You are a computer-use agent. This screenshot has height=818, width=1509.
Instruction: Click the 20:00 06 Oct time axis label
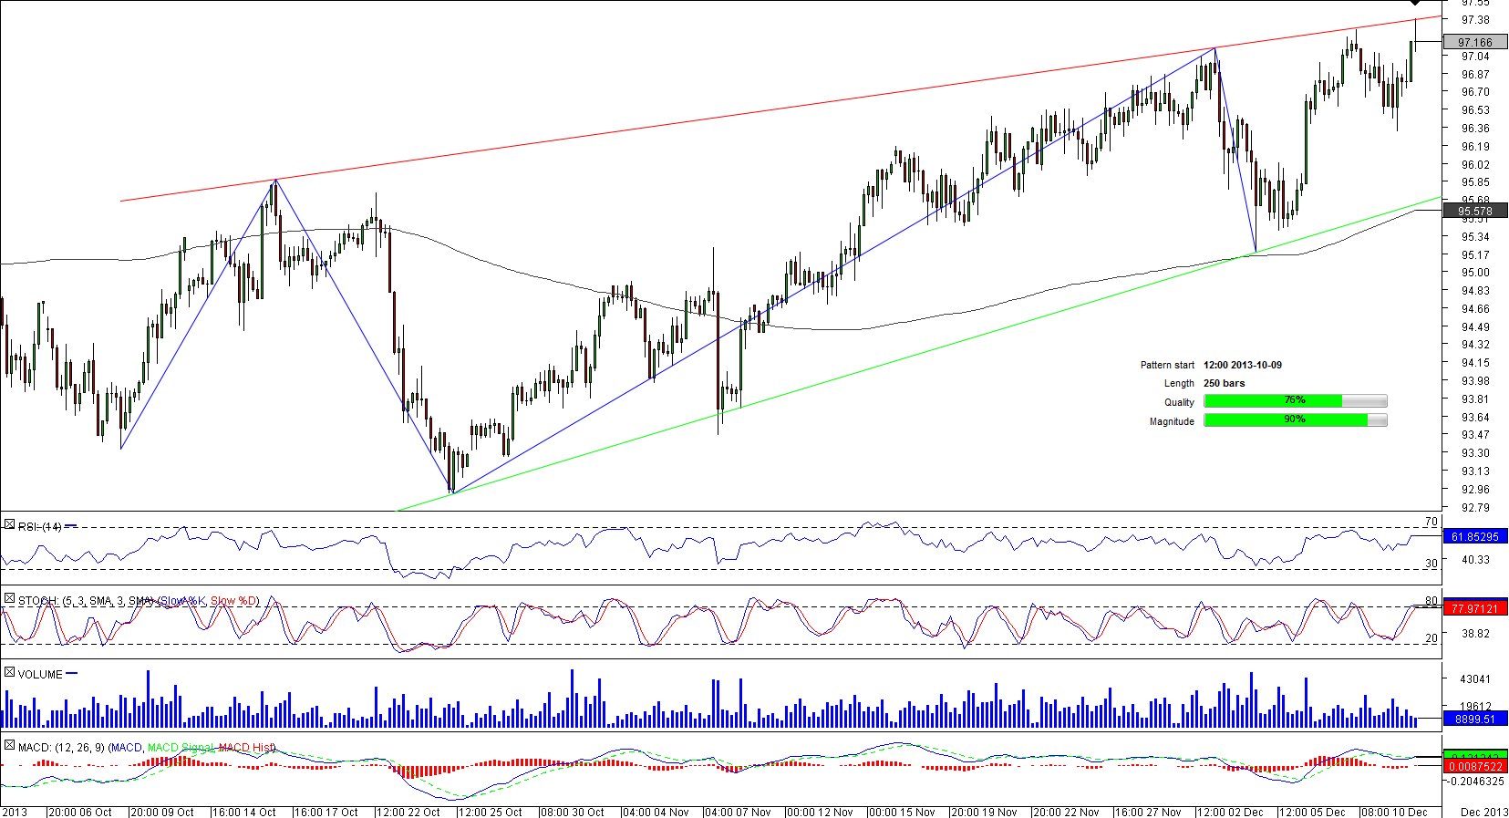[80, 812]
